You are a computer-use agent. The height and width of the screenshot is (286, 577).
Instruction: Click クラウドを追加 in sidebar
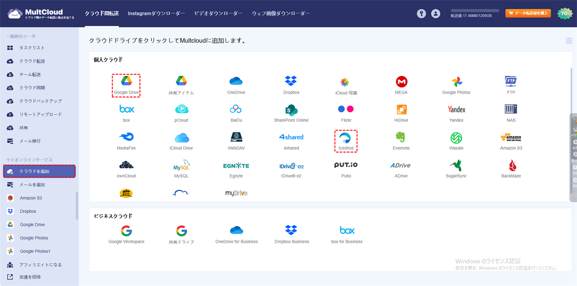[39, 171]
